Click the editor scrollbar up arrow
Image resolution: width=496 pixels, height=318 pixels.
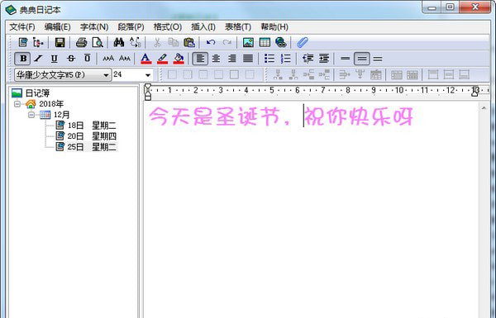pyautogui.click(x=484, y=108)
